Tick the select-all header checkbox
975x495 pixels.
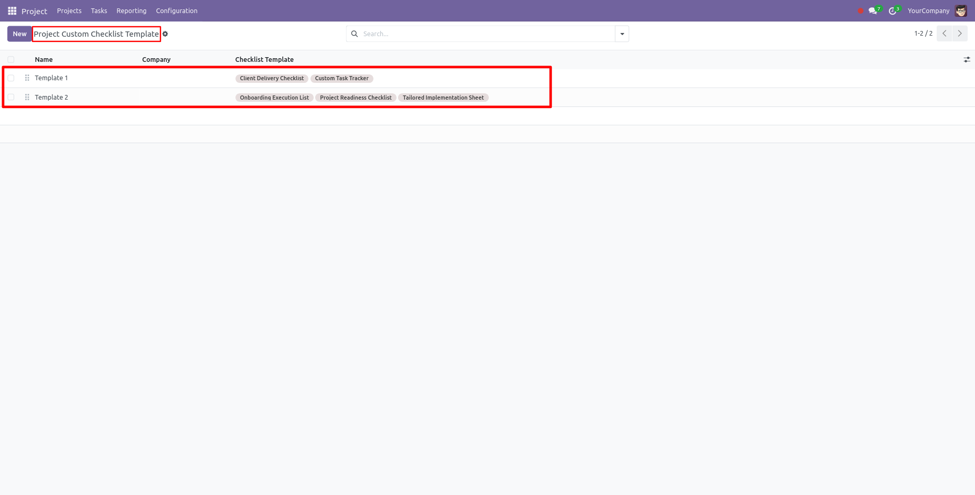point(11,60)
